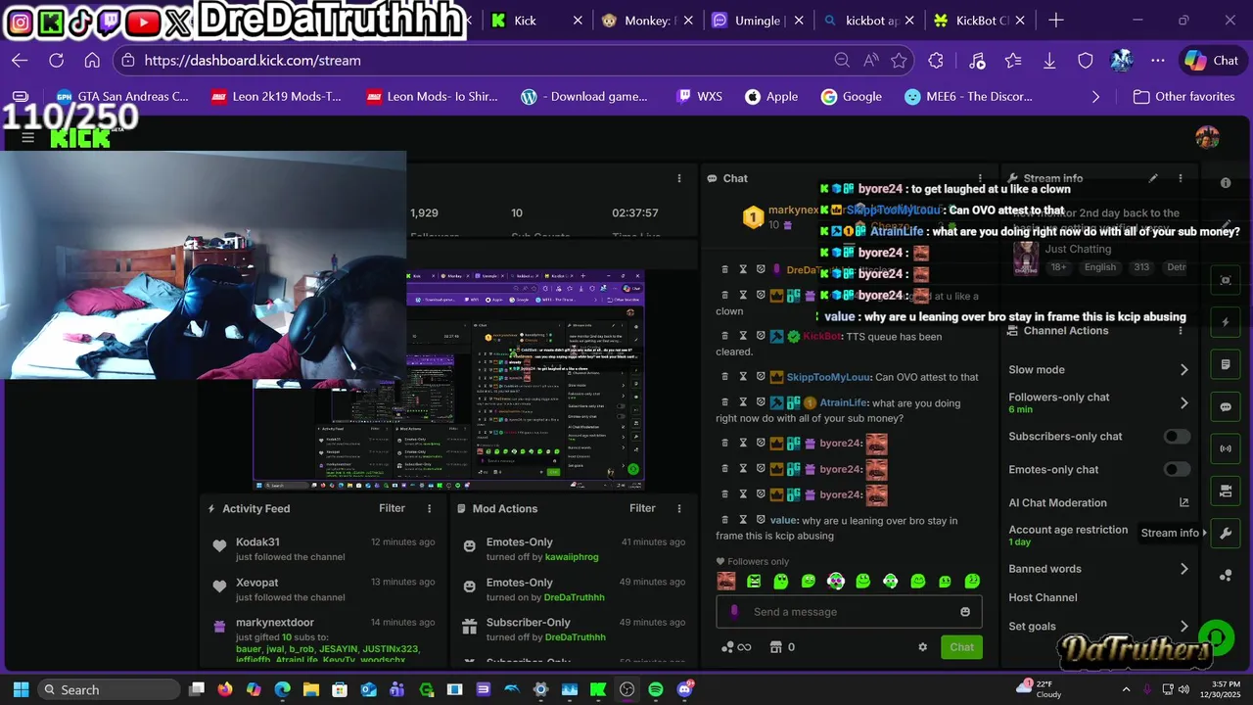Open Kick hamburger menu
This screenshot has height=705, width=1253.
pos(27,137)
